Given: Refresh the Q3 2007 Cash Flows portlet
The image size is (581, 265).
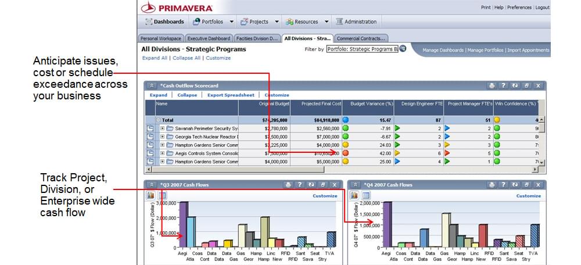Looking at the screenshot, I should (311, 185).
